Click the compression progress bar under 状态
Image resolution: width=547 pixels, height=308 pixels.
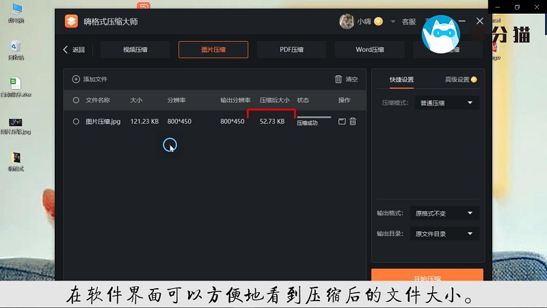313,118
